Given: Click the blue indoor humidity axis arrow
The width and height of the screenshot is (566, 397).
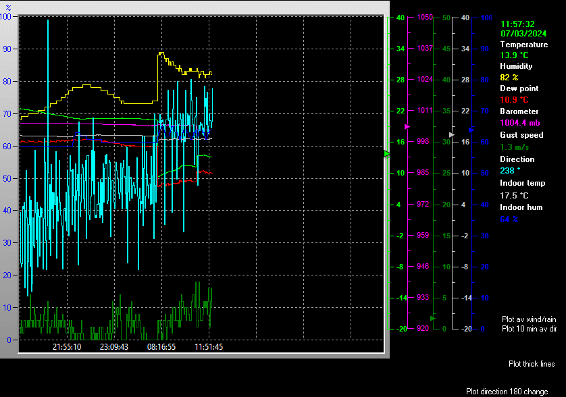Looking at the screenshot, I should 471,130.
